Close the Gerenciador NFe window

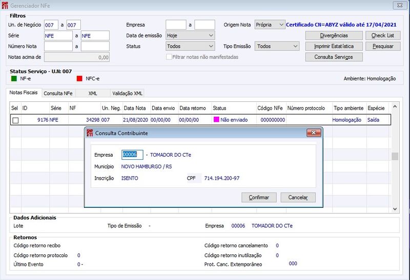pos(400,5)
